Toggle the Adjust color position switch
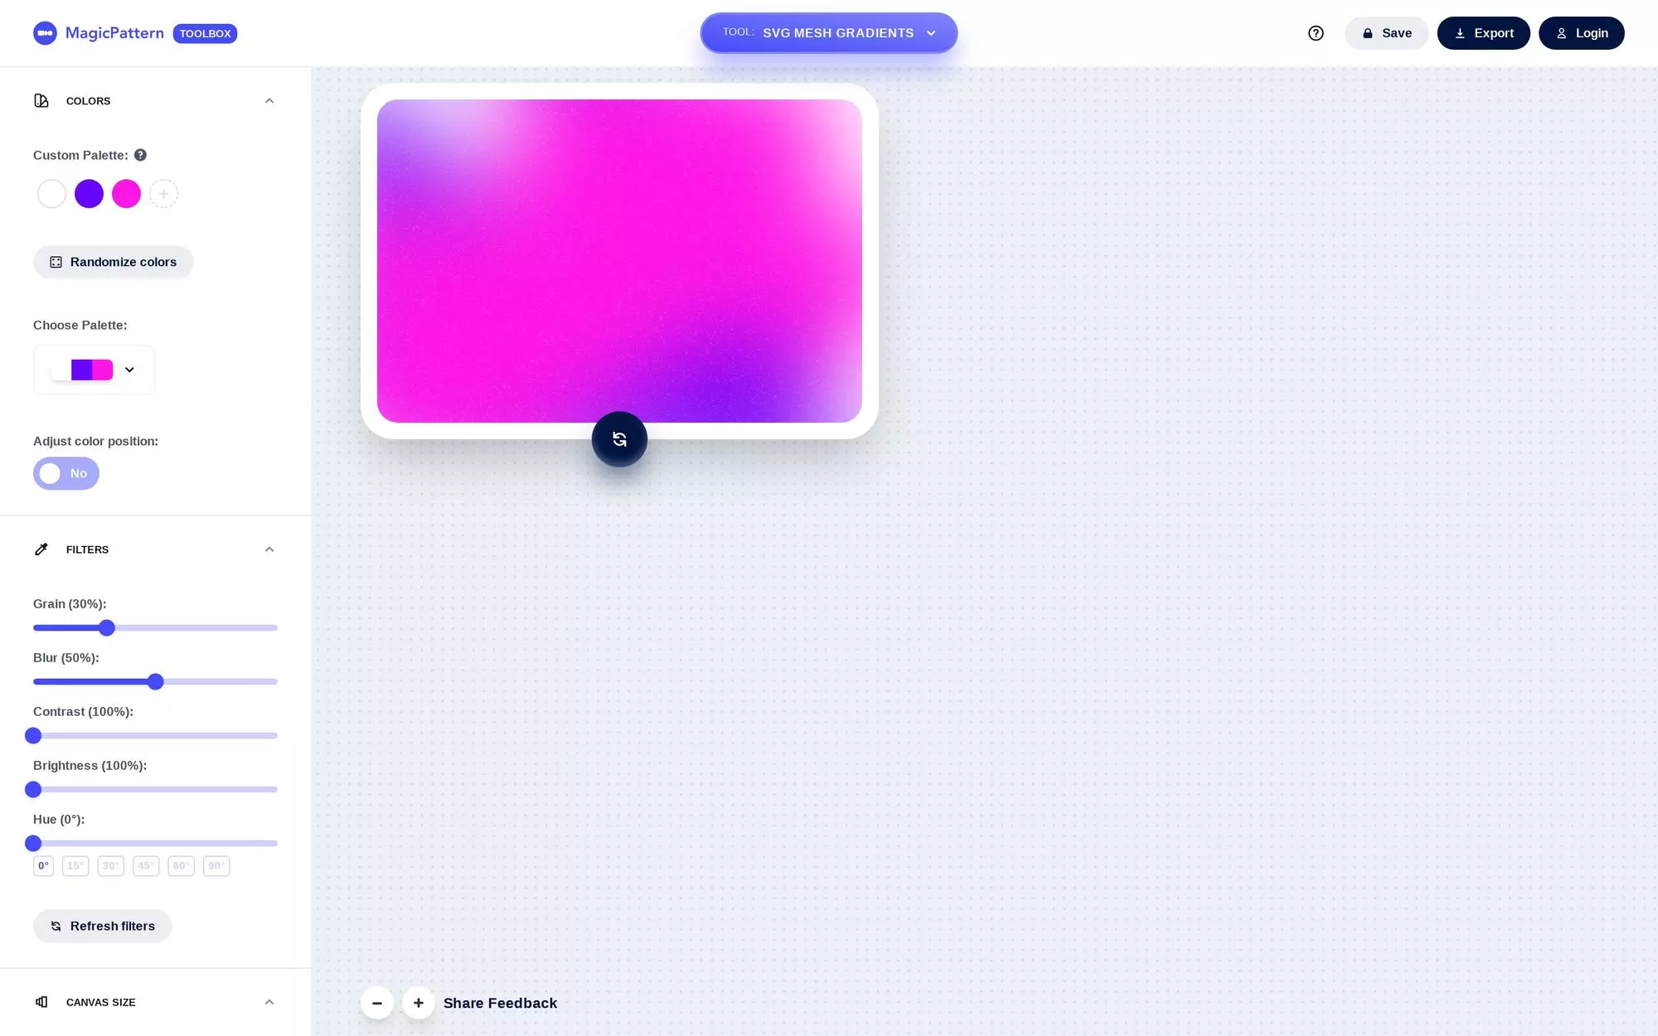Viewport: 1658px width, 1036px height. tap(65, 472)
